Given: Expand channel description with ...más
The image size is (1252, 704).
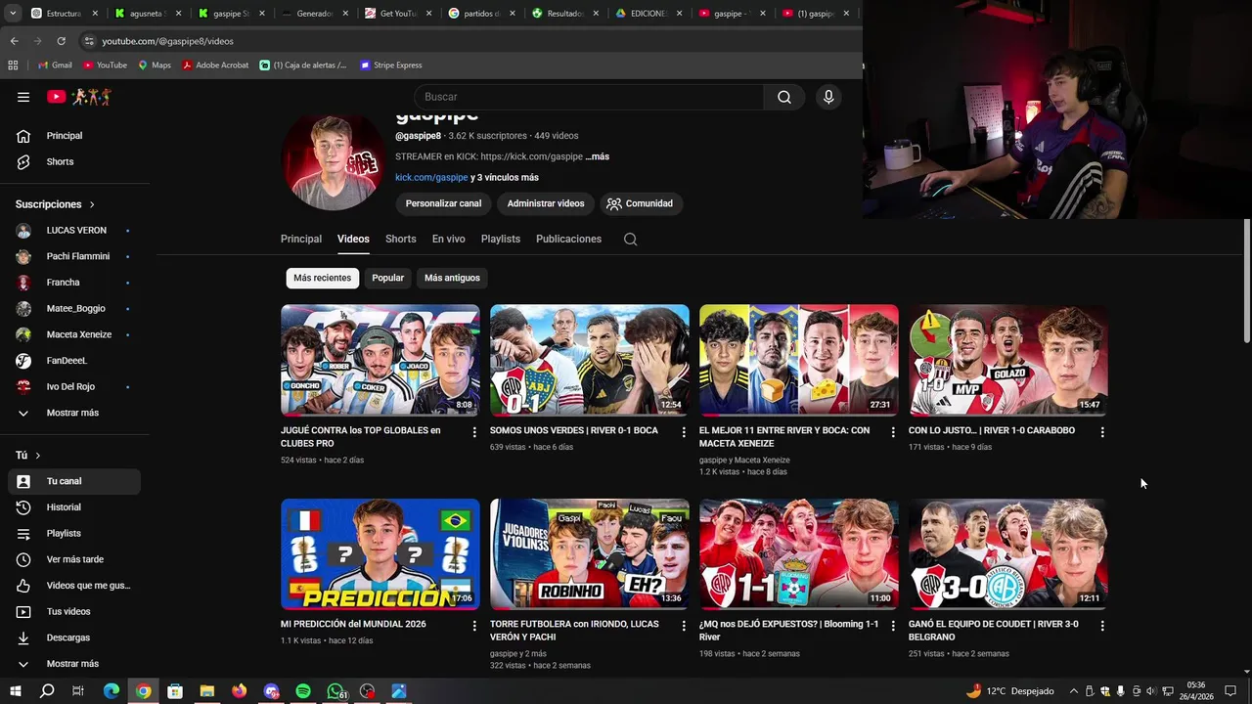Looking at the screenshot, I should [597, 156].
